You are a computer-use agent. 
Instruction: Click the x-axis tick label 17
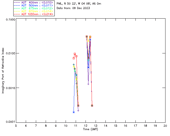pos(135,126)
